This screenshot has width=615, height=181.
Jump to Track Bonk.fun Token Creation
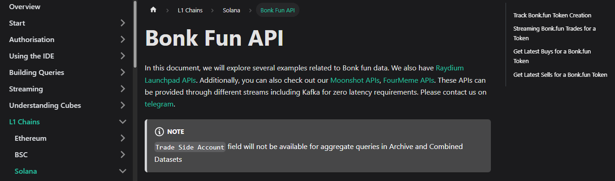[x=552, y=15]
